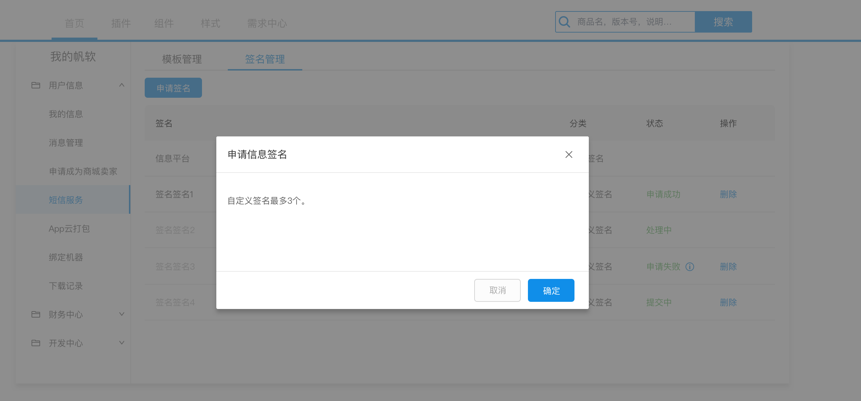Click the 申请签名 button
The height and width of the screenshot is (401, 861).
tap(173, 88)
